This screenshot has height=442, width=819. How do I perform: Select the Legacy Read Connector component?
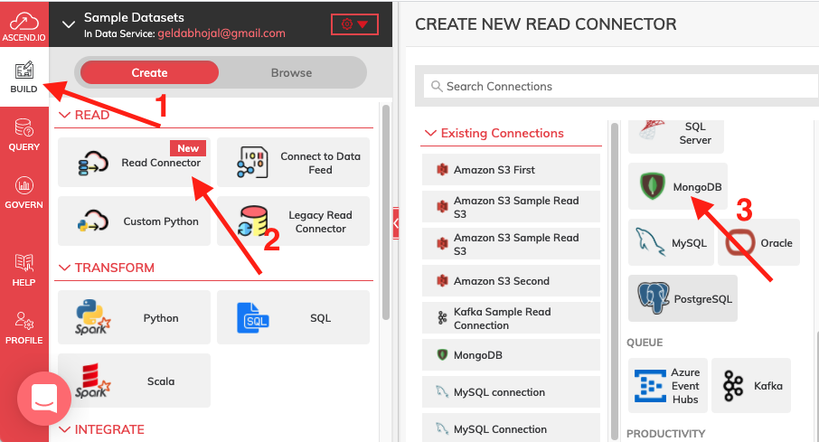click(x=293, y=221)
